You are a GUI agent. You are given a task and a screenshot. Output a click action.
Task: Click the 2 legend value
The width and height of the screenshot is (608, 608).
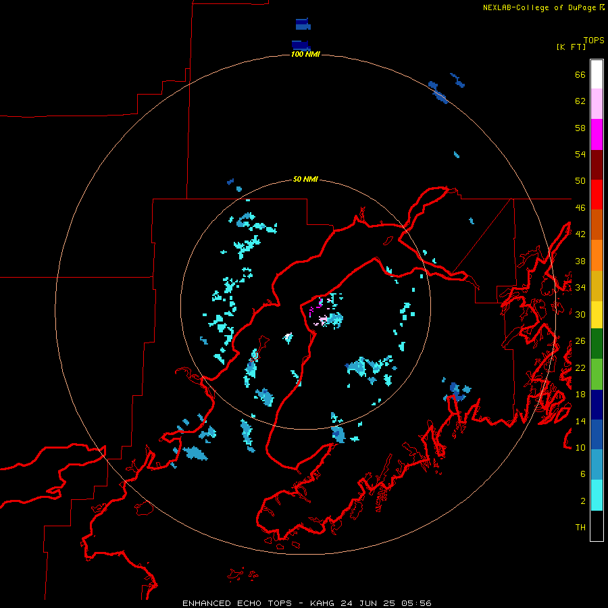(x=583, y=501)
